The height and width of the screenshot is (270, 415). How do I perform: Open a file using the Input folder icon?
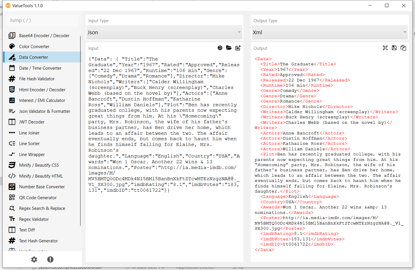click(x=229, y=48)
